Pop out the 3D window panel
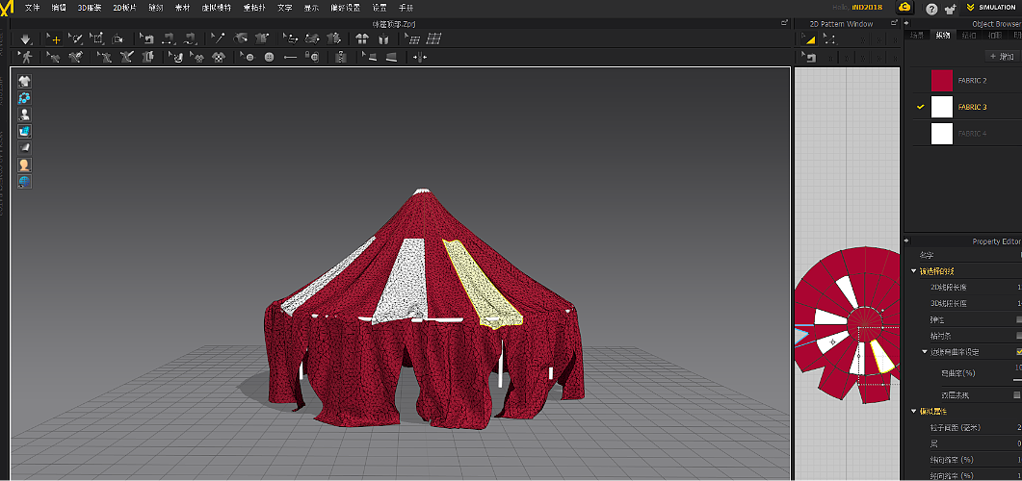 pos(785,23)
